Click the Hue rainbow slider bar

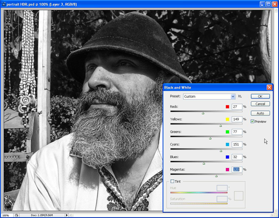coord(199,193)
